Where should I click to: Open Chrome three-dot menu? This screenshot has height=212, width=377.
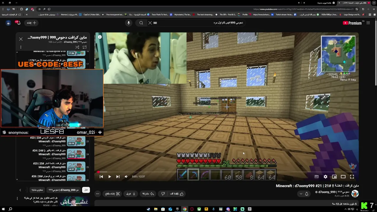click(3, 9)
